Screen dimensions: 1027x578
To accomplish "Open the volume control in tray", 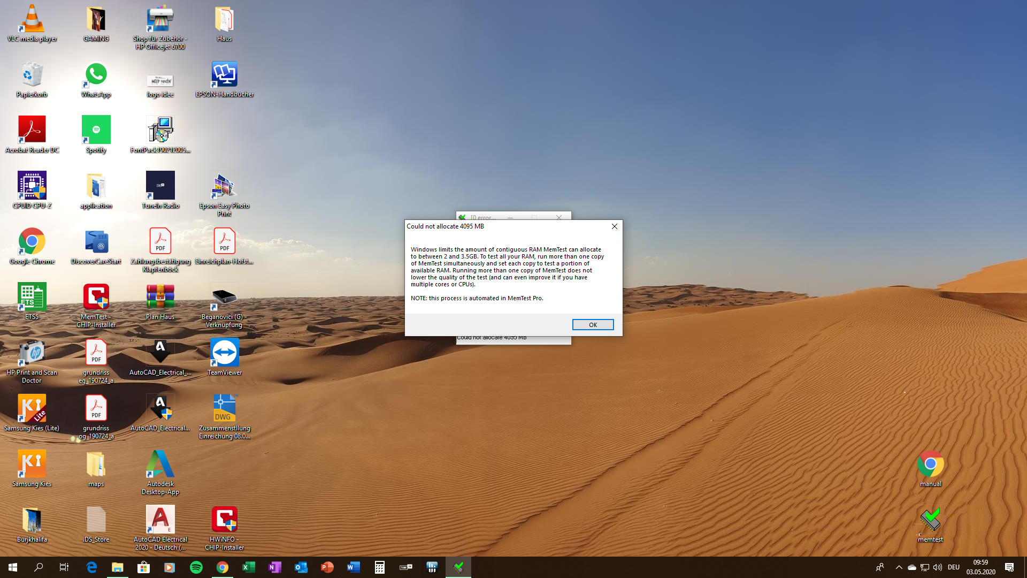I will point(938,567).
